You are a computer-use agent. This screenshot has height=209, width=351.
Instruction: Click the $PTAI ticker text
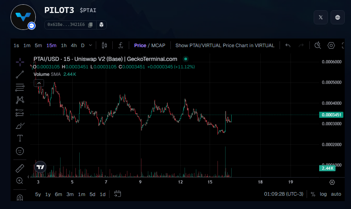click(88, 10)
